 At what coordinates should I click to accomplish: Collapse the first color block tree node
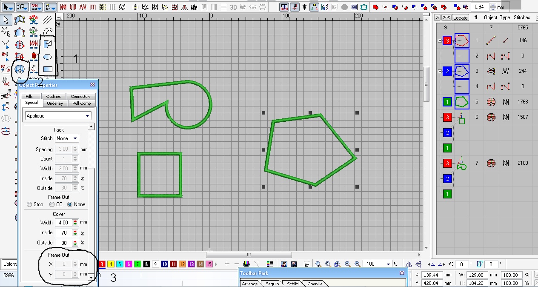click(440, 40)
